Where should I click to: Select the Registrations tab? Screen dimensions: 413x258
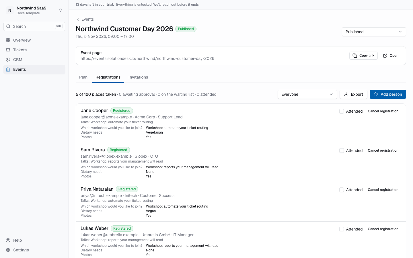(108, 77)
